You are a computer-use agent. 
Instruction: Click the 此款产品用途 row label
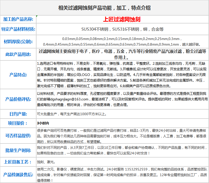pos(18,54)
